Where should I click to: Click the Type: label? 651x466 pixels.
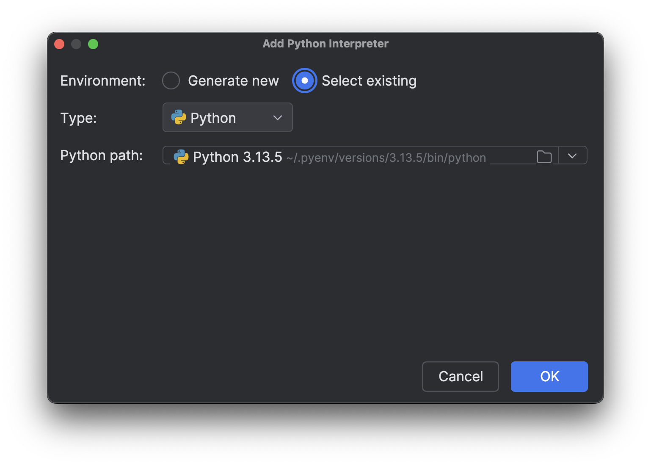pos(79,118)
